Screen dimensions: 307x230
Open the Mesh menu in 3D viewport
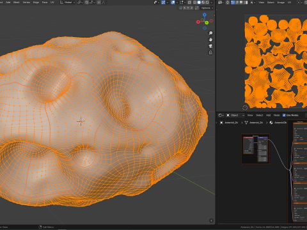point(17,3)
